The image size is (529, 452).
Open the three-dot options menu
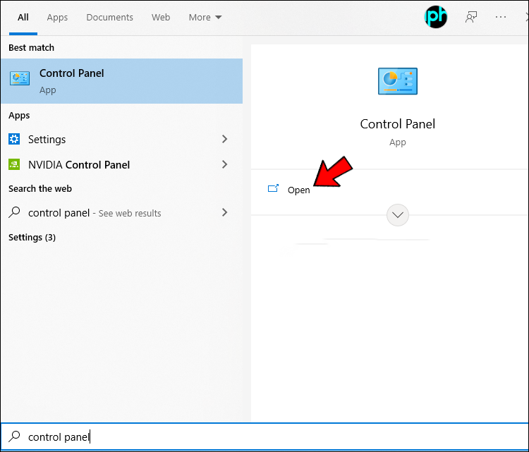(501, 17)
